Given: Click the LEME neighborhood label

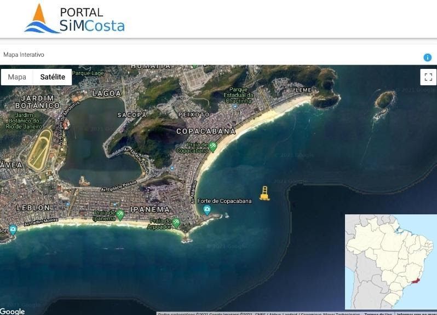Looking at the screenshot, I should coord(303,90).
